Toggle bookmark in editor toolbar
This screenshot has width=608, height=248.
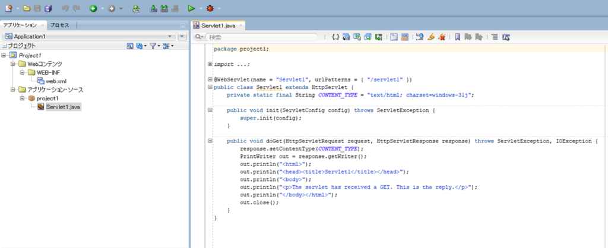(x=458, y=37)
